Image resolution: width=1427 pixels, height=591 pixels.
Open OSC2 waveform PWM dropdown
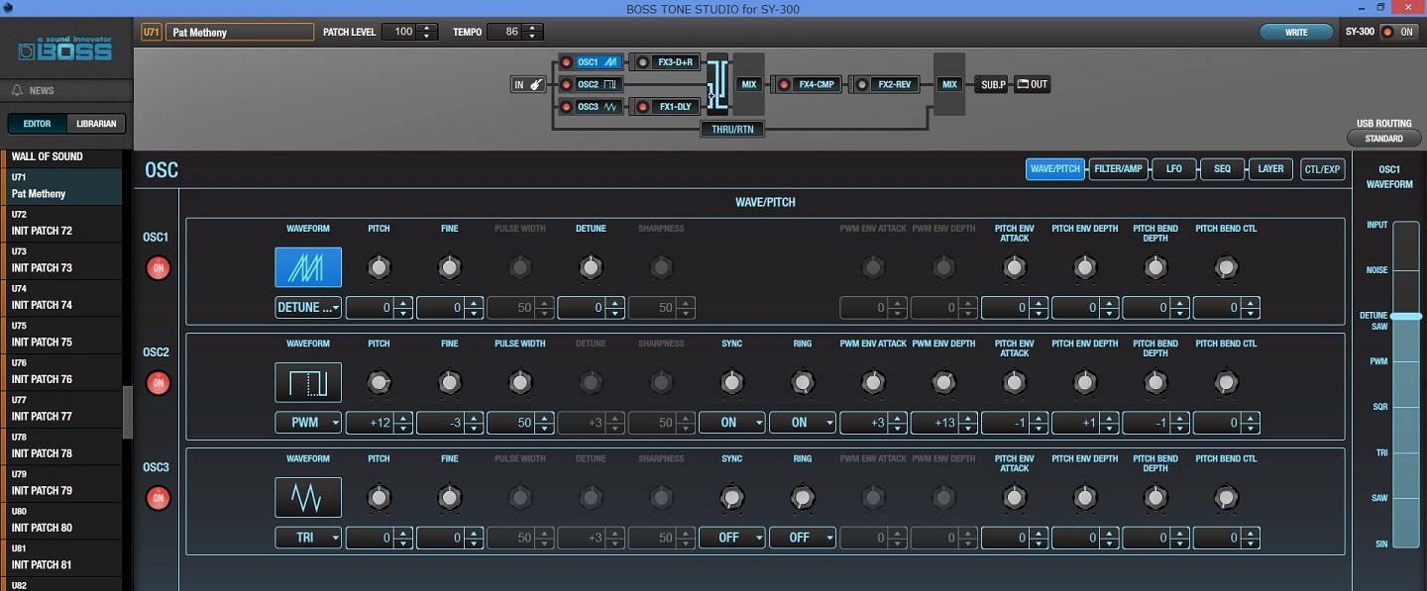click(x=308, y=423)
